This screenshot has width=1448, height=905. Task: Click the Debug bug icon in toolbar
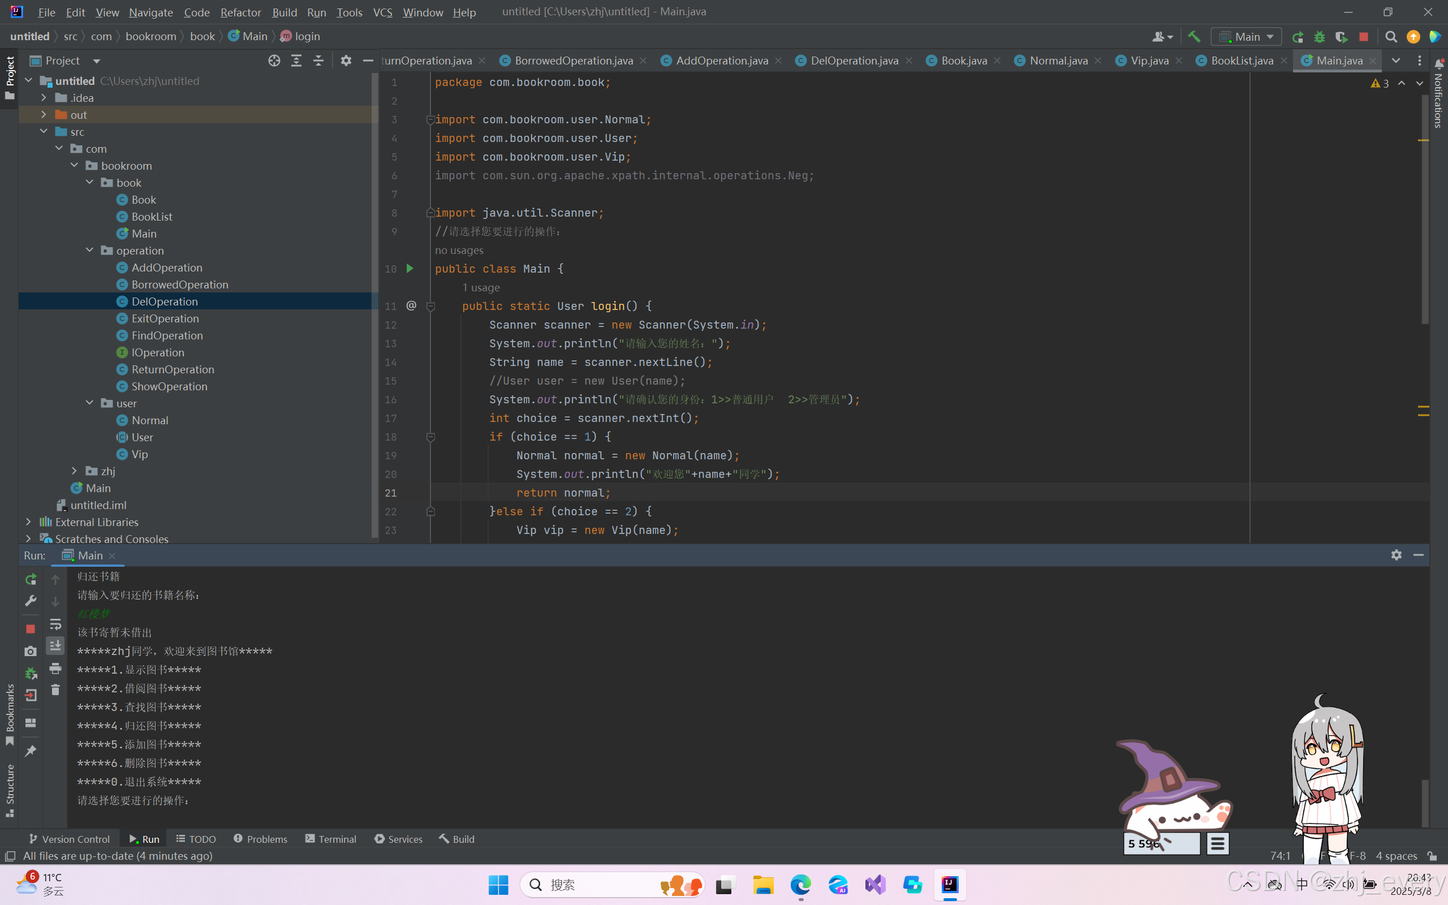[1320, 37]
